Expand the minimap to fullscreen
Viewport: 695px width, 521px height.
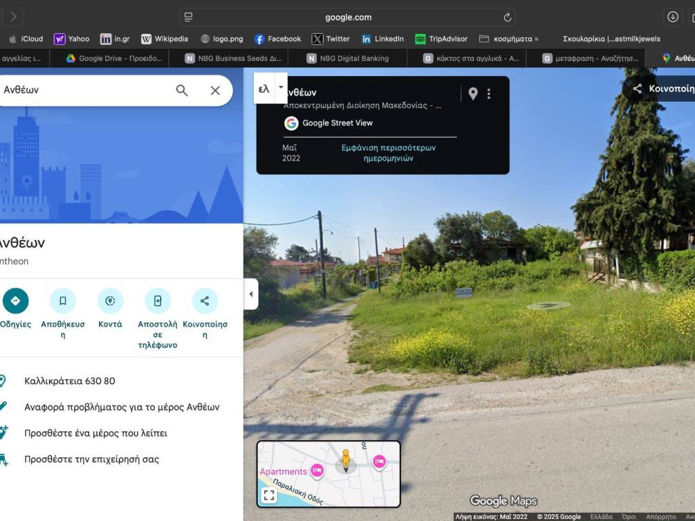point(269,495)
